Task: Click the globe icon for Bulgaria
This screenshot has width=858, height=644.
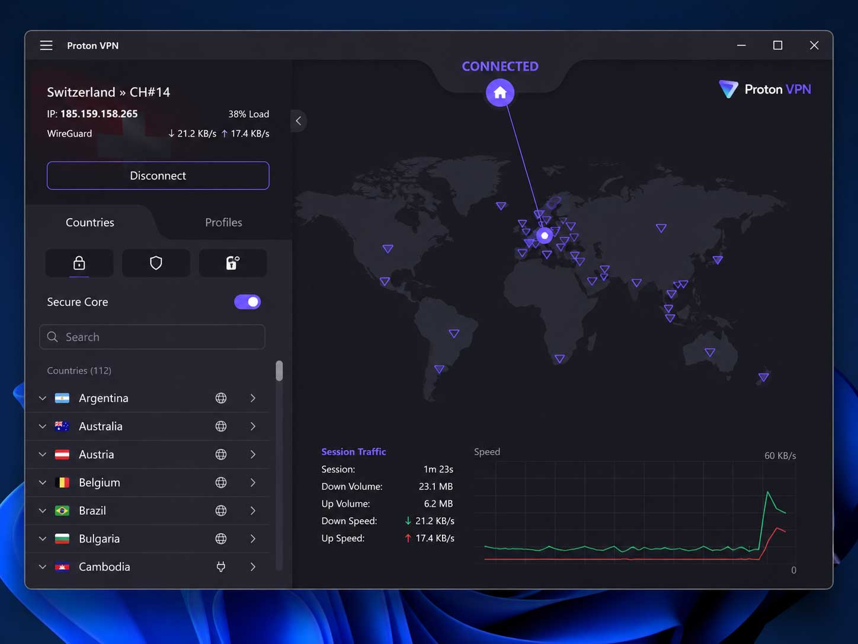Action: [221, 538]
